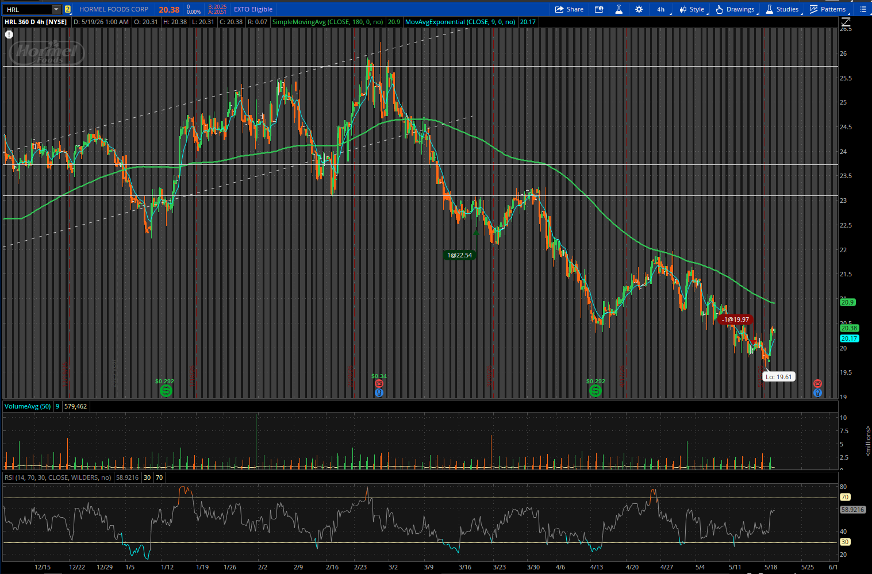Open the Patterns chart icon
Viewport: 872px width, 574px height.
pyautogui.click(x=813, y=9)
